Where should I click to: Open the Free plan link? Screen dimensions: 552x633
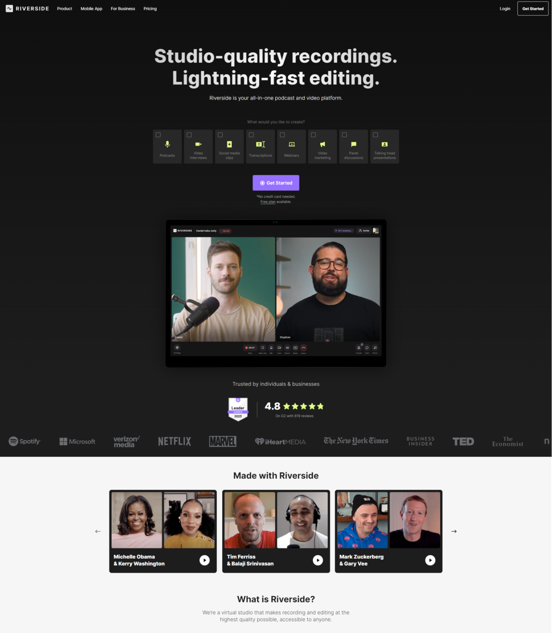pyautogui.click(x=268, y=202)
